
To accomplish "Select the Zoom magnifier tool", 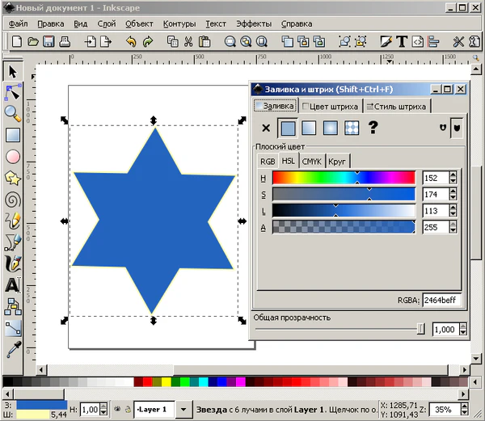I will pos(12,113).
